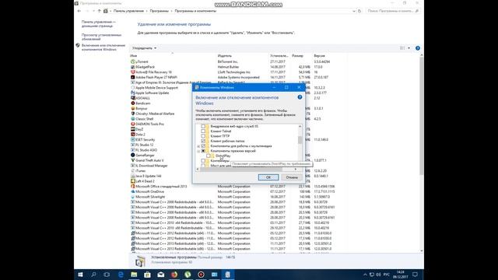Toggle Containers checkbox
498x280 pixels.
tap(203, 161)
